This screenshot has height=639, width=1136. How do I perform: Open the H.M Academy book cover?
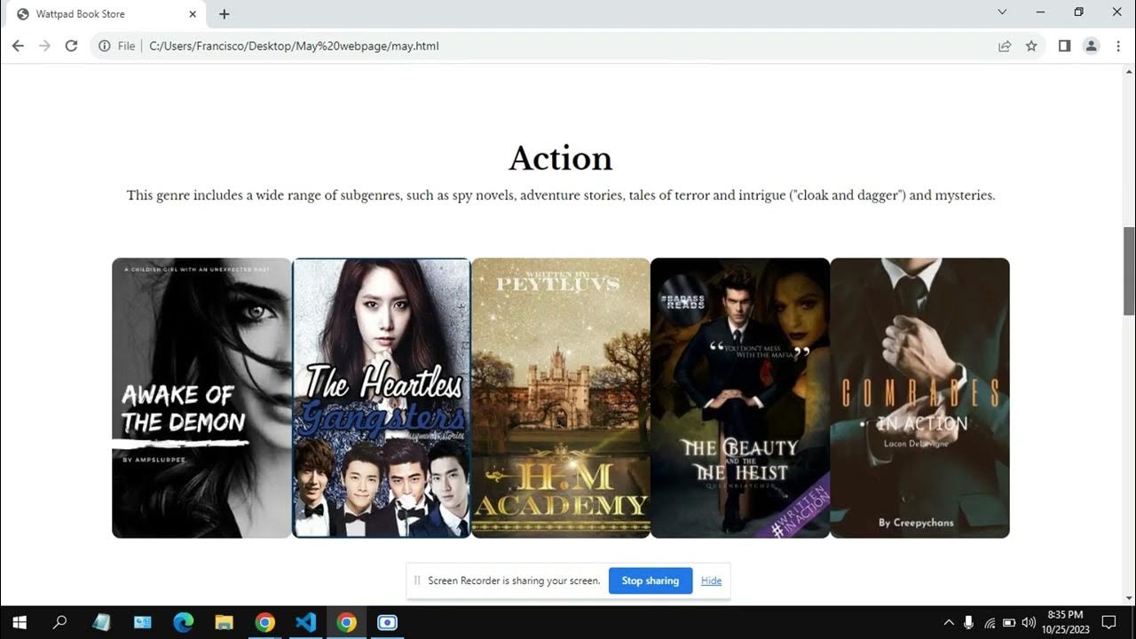tap(561, 398)
